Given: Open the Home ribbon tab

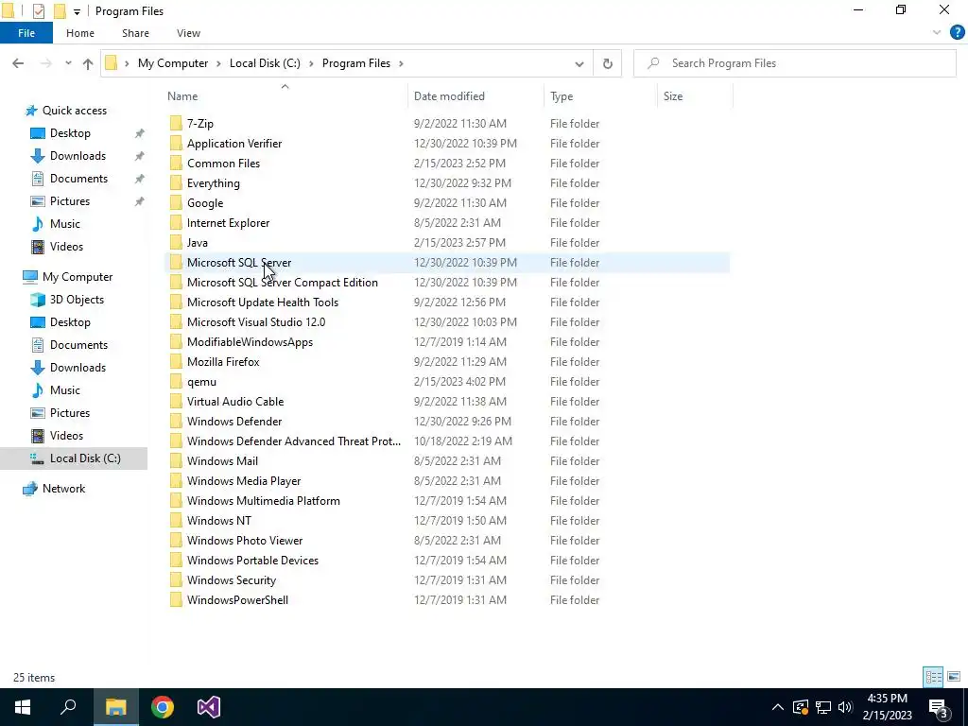Looking at the screenshot, I should (x=80, y=33).
